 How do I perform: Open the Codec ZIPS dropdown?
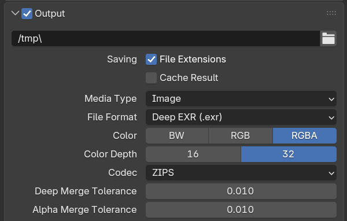click(x=241, y=173)
